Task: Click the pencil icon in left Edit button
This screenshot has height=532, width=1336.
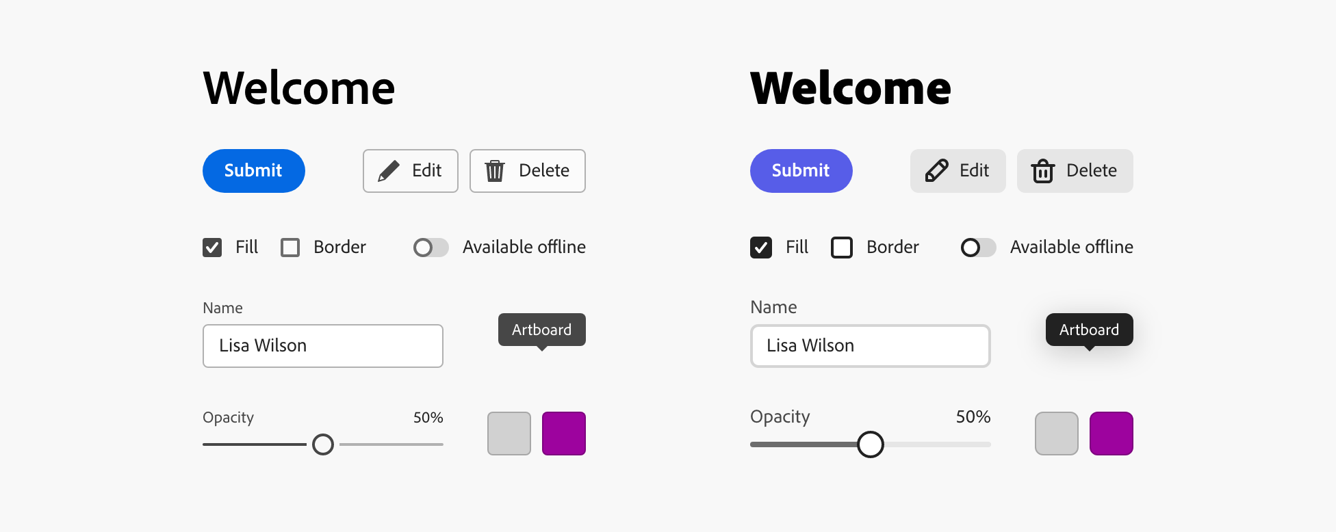Action: 389,171
